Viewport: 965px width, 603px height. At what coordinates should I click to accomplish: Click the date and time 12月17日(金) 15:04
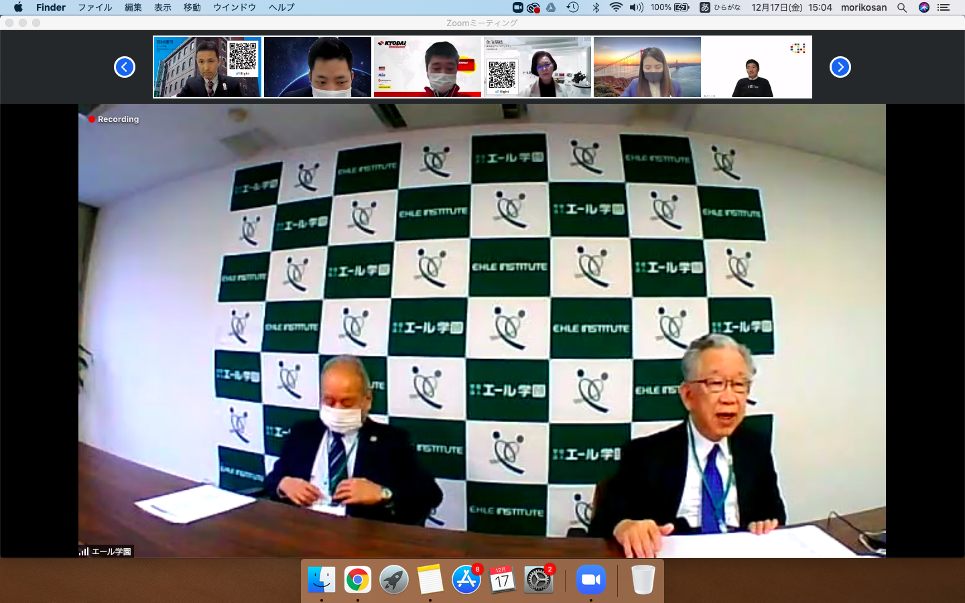[791, 7]
